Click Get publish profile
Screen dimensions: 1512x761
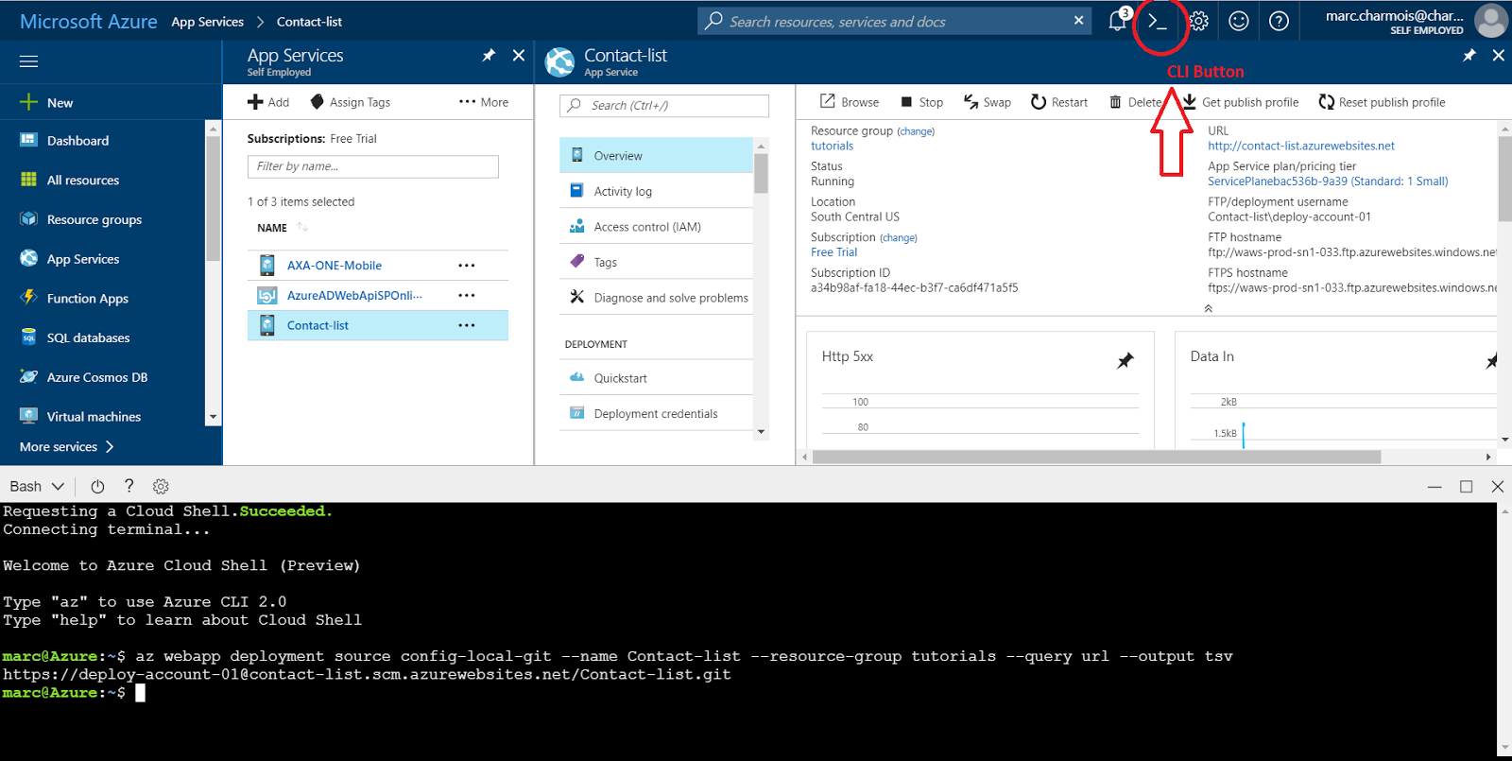1241,102
